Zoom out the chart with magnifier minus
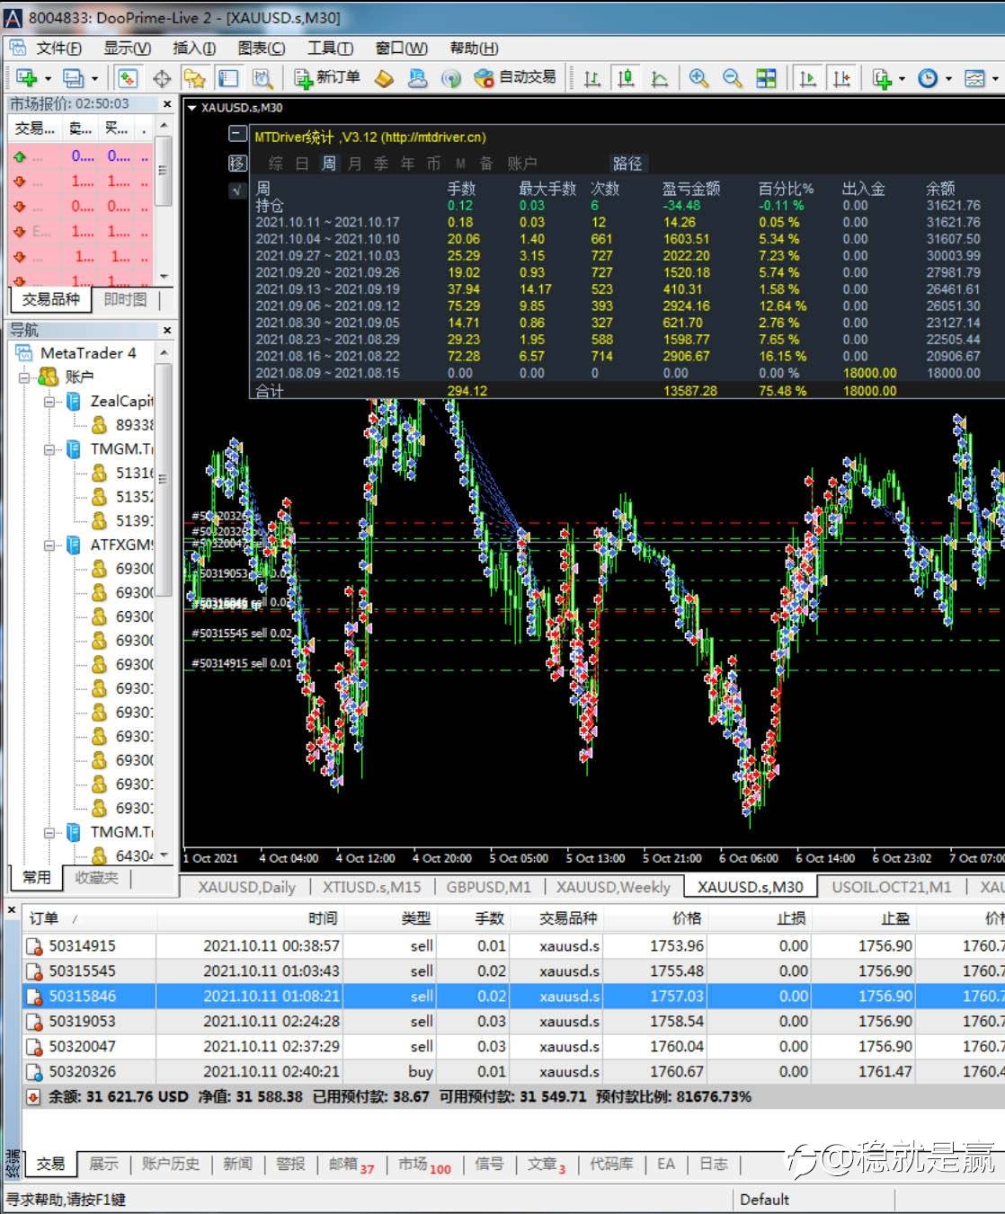Image resolution: width=1005 pixels, height=1214 pixels. pyautogui.click(x=732, y=78)
